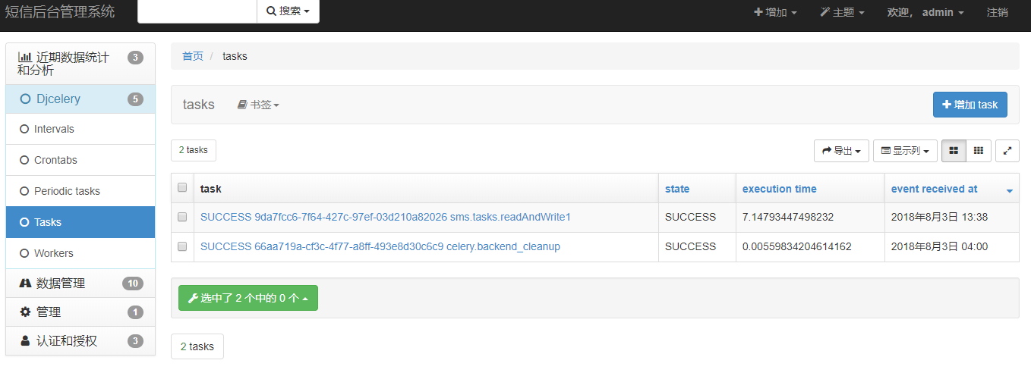Open the 导出 export dropdown
Viewport: 1031px width, 376px height.
pos(841,151)
